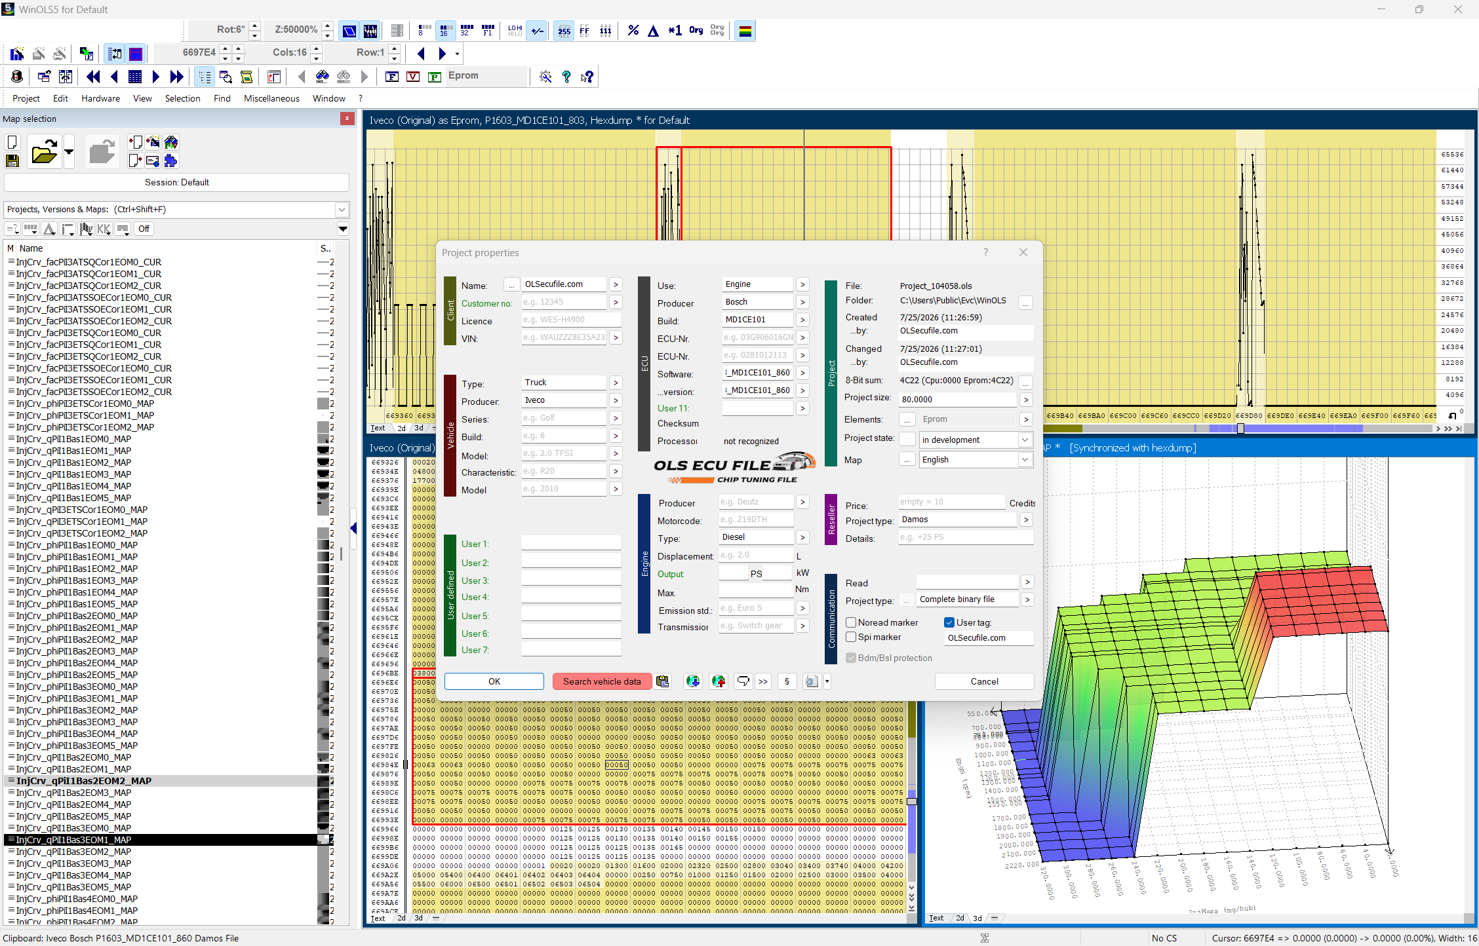Toggle the binary 111 display mode
1479x946 pixels.
606,30
